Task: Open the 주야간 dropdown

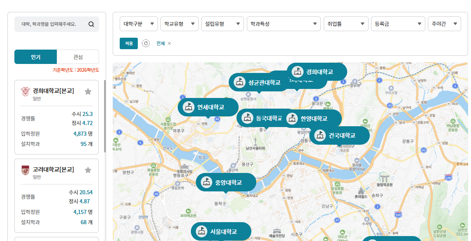Action: point(444,24)
